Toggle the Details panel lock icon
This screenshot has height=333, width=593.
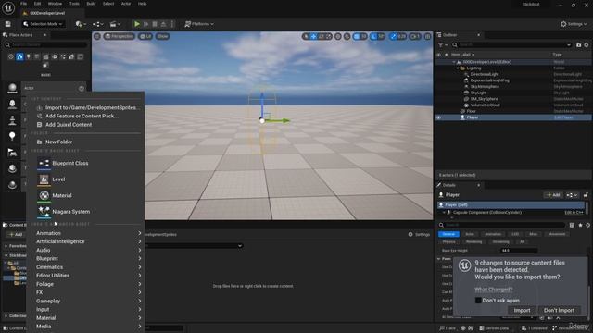(586, 195)
